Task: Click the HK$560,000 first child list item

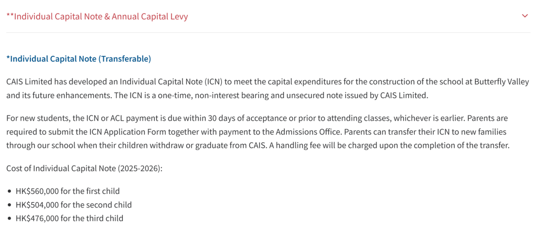Action: click(68, 191)
